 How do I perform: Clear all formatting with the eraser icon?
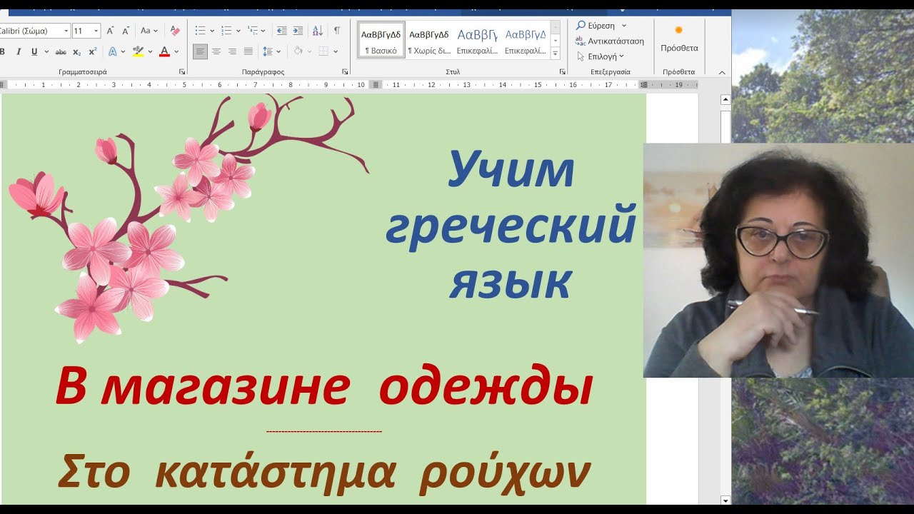click(175, 31)
